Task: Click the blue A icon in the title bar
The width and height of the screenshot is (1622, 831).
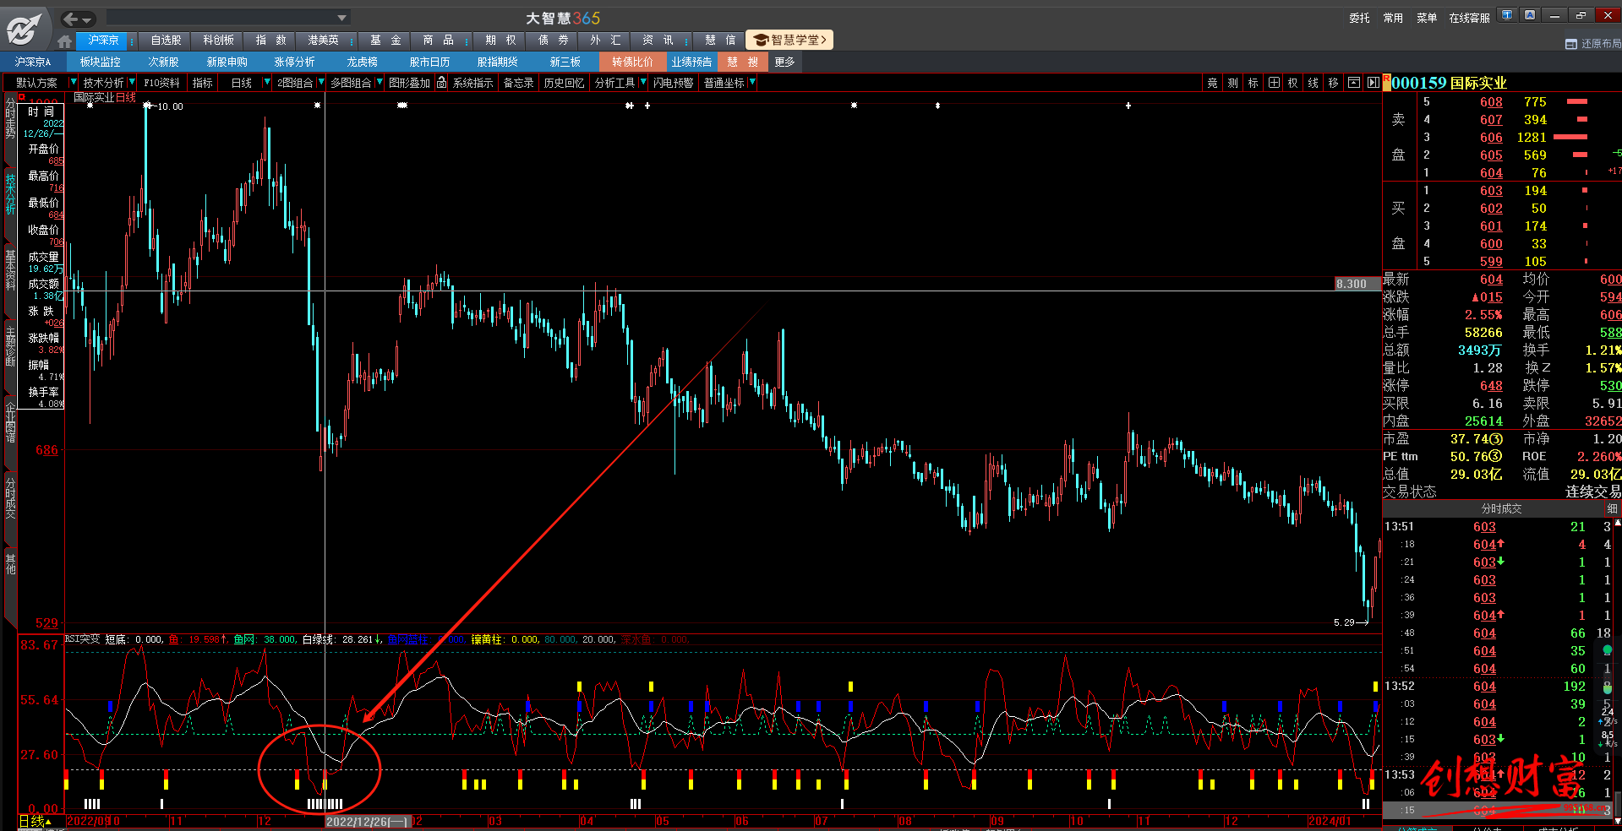Action: click(1530, 15)
